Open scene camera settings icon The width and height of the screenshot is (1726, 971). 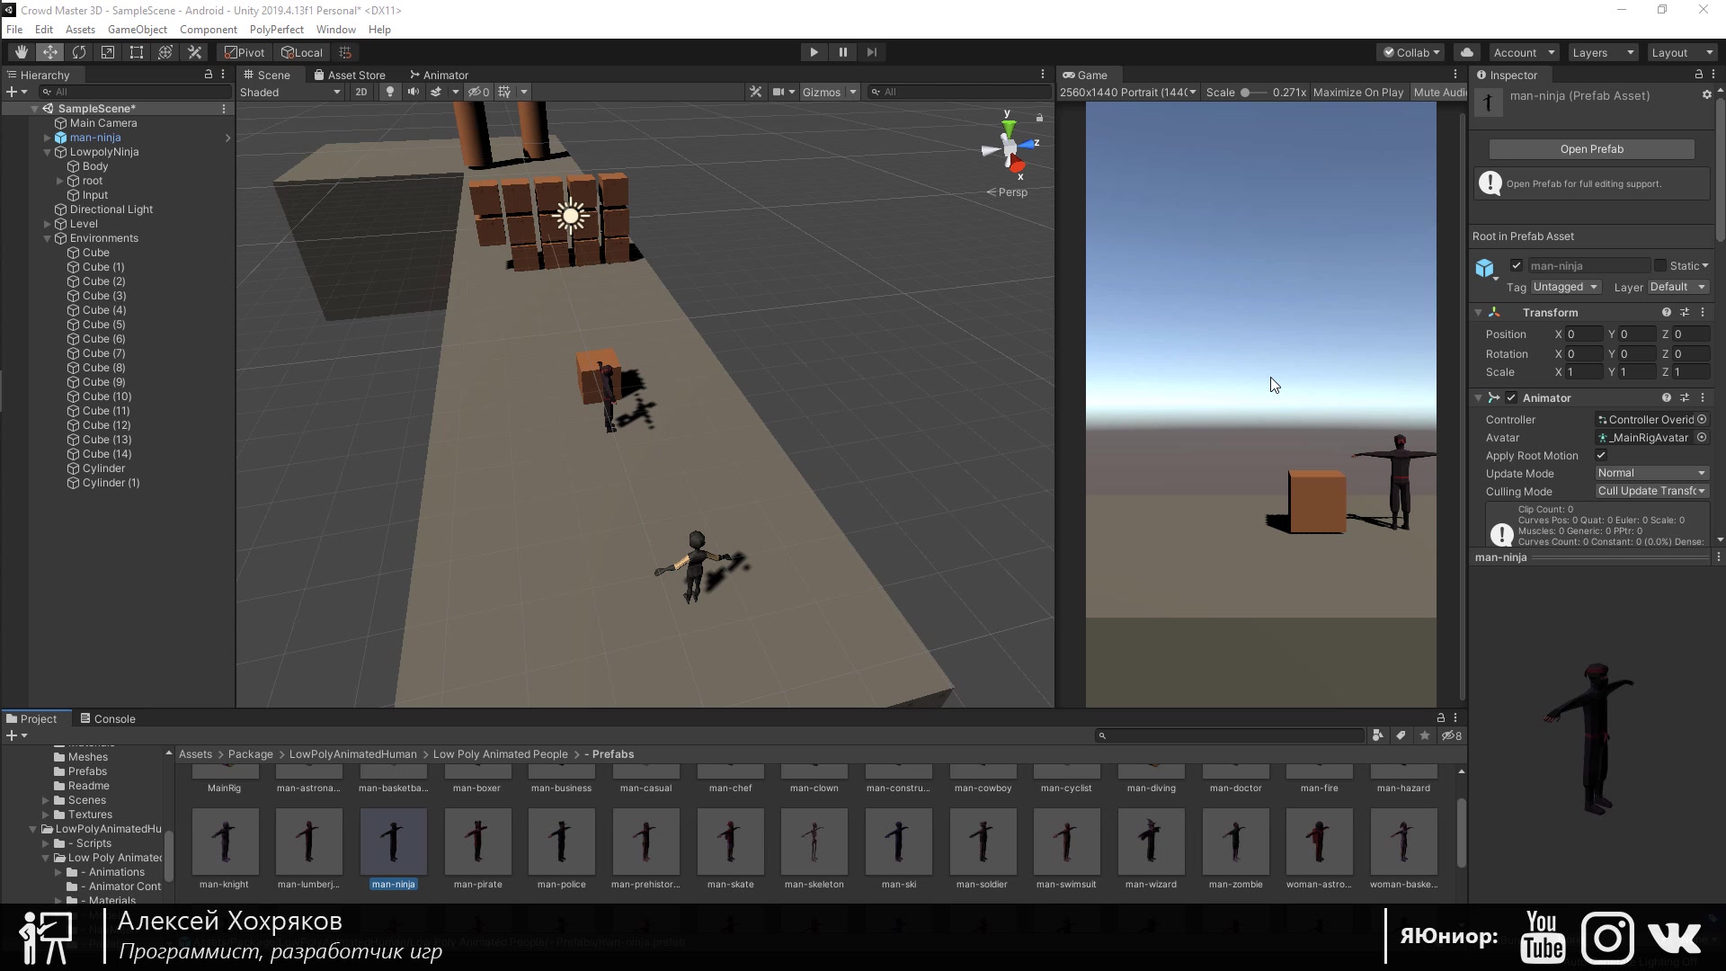(779, 92)
